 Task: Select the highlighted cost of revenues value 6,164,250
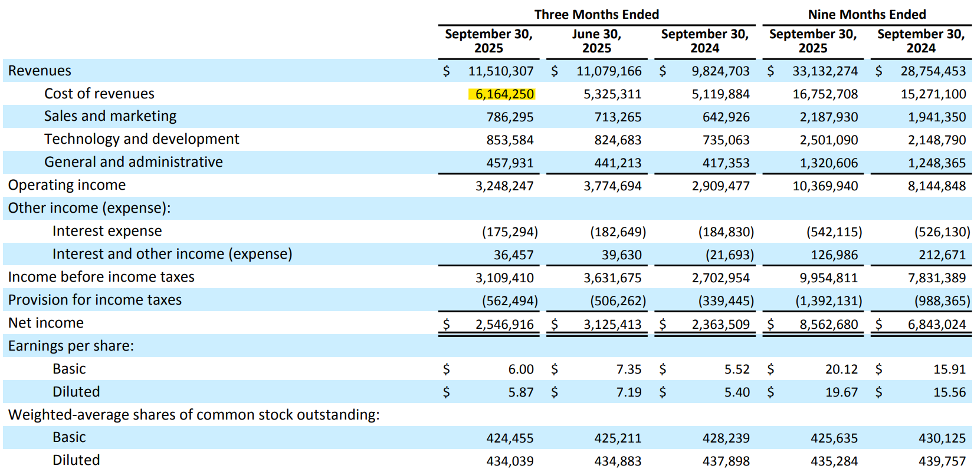pyautogui.click(x=504, y=94)
